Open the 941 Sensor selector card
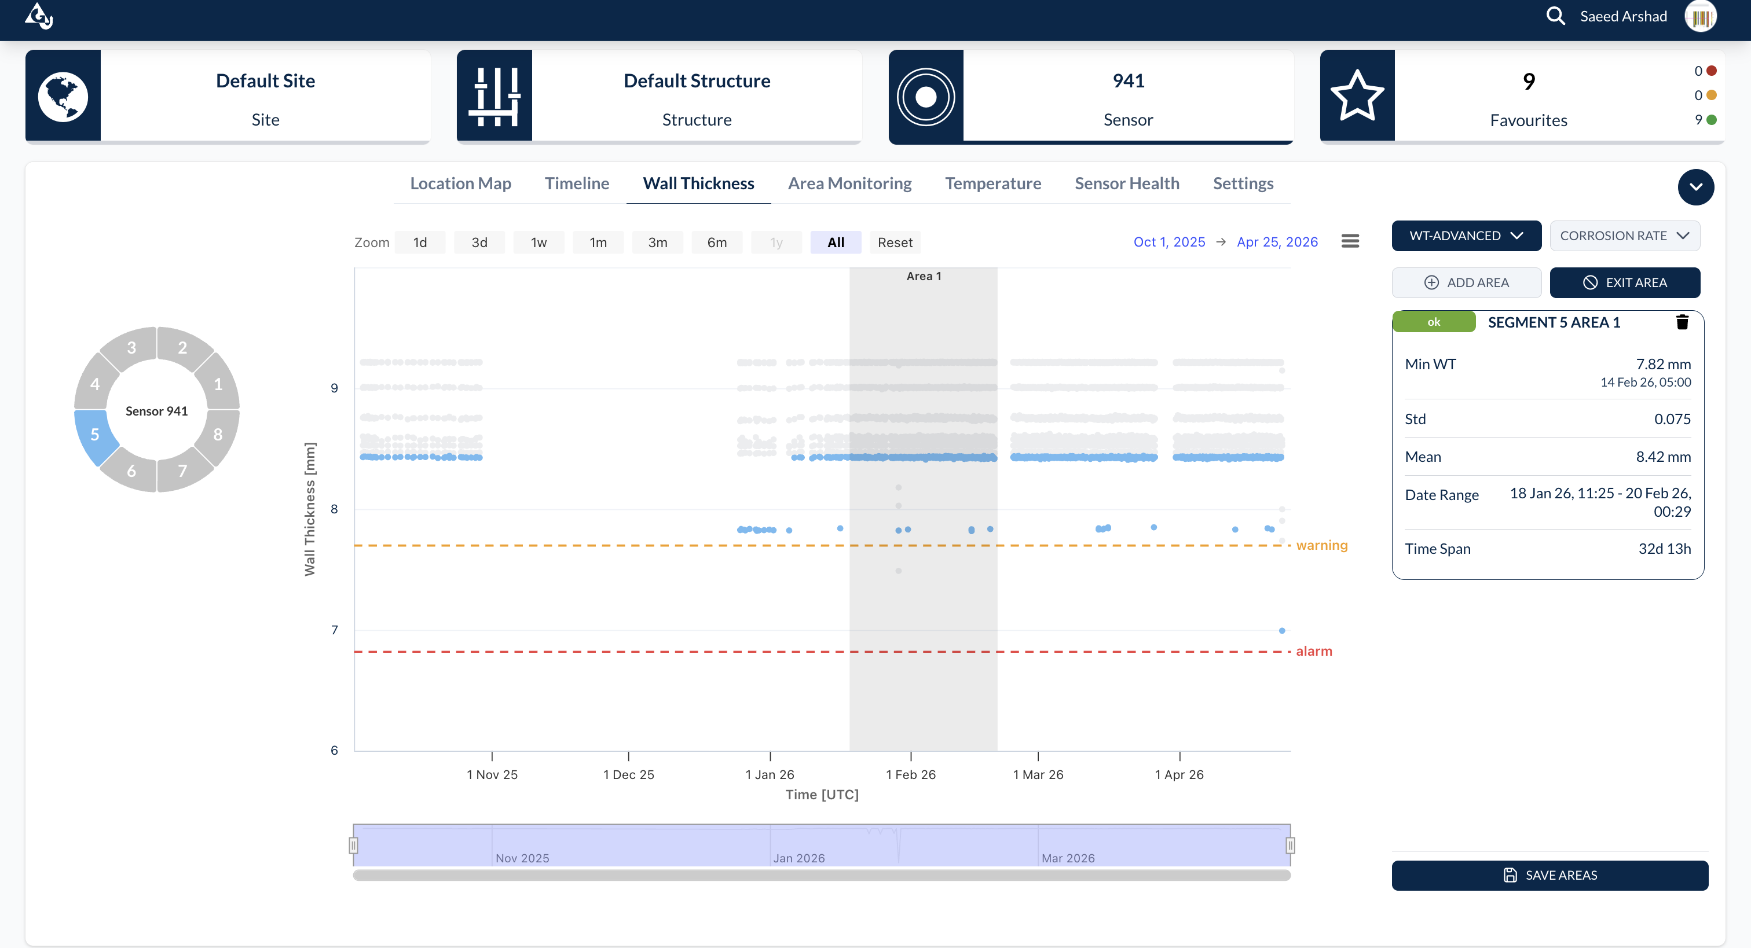 pyautogui.click(x=1091, y=96)
